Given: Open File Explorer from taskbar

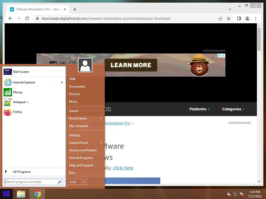Looking at the screenshot, I should coord(21,194).
